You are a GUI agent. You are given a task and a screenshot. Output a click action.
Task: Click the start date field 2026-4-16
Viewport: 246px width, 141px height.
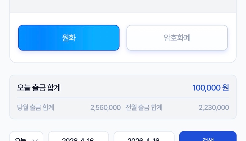point(78,138)
